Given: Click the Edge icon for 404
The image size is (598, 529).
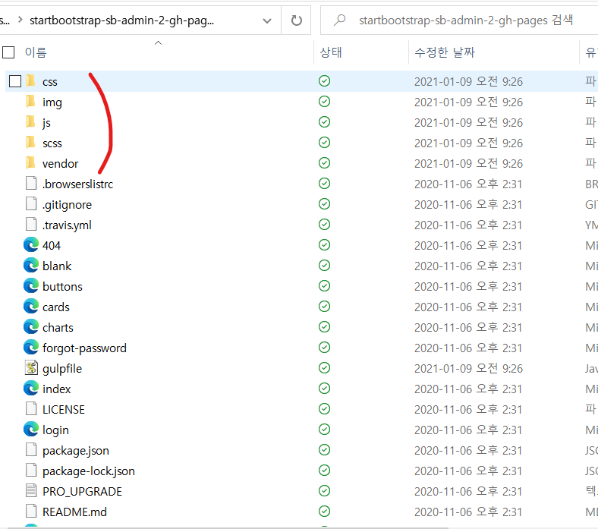Looking at the screenshot, I should point(31,245).
